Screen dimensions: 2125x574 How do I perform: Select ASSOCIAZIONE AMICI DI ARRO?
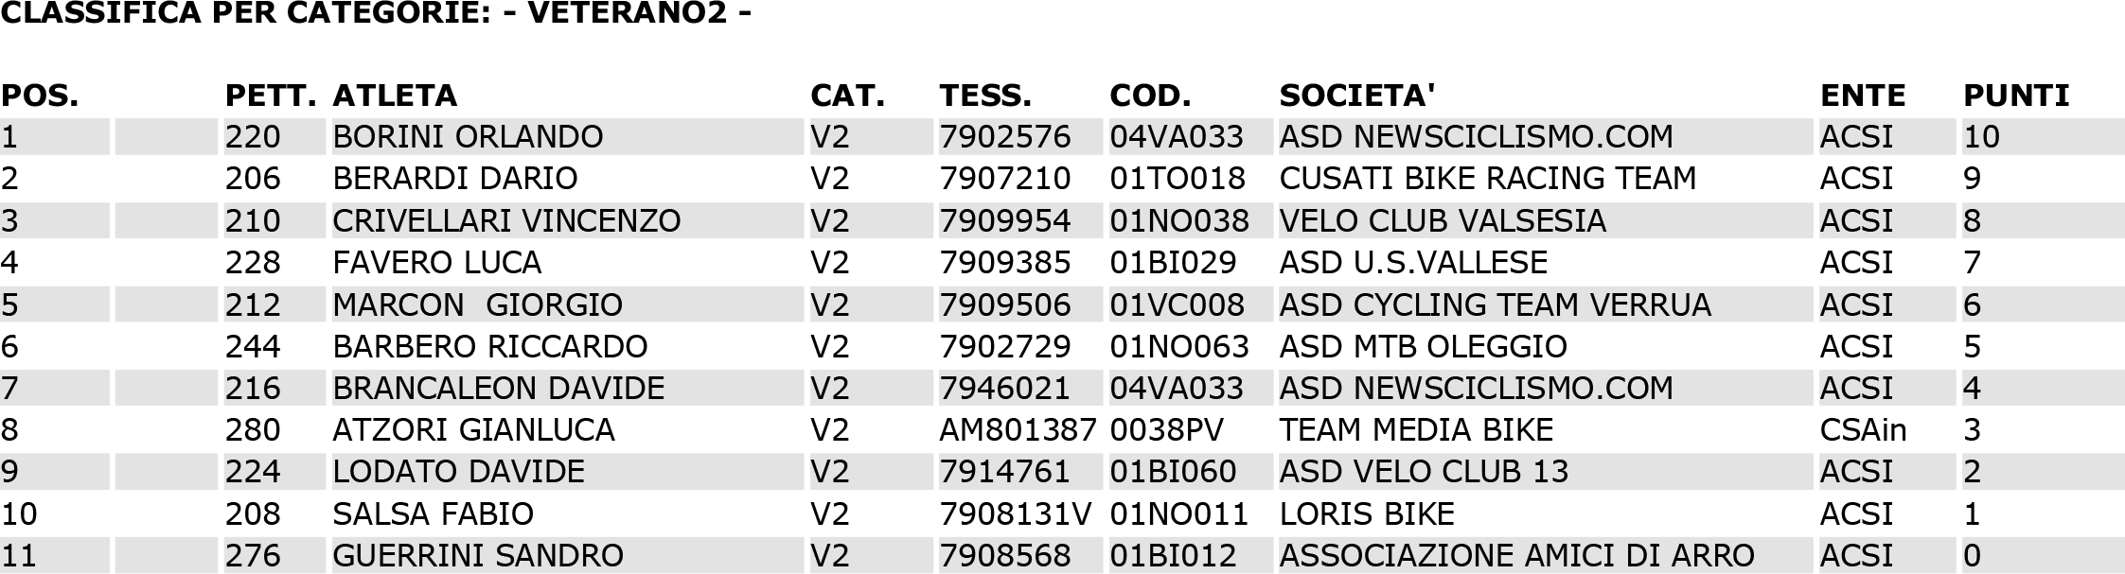pyautogui.click(x=1517, y=555)
